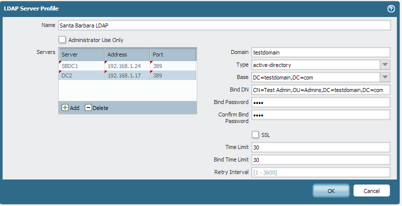Click the Bind Password field

[x=320, y=102]
